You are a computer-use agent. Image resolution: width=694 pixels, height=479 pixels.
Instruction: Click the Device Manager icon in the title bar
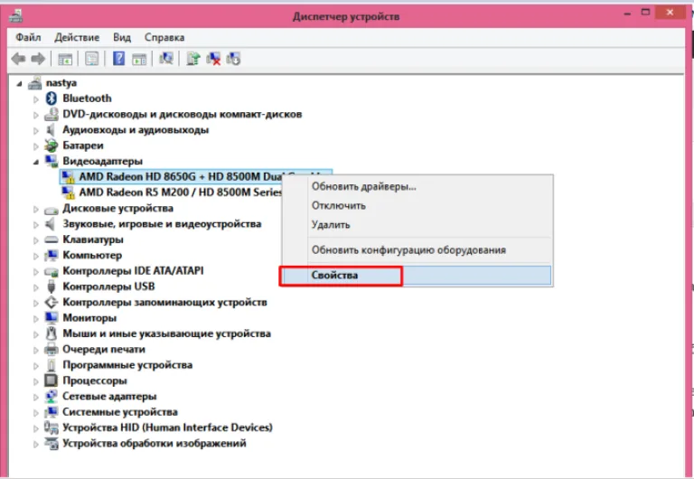coord(16,16)
